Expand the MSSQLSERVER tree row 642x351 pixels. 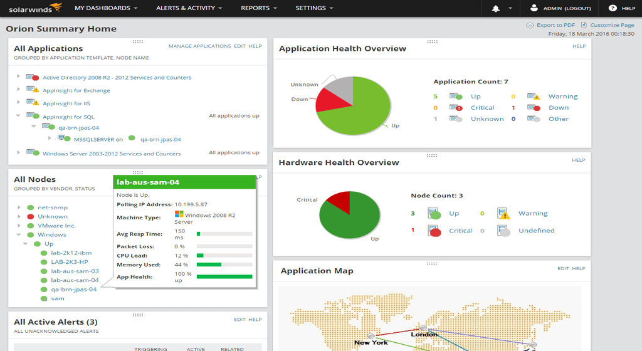pyautogui.click(x=50, y=138)
